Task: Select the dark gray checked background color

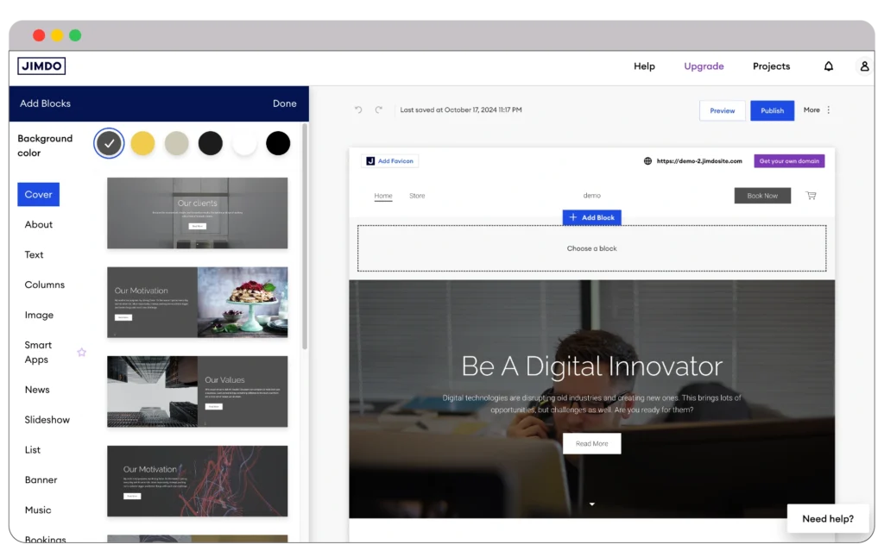Action: [x=109, y=143]
